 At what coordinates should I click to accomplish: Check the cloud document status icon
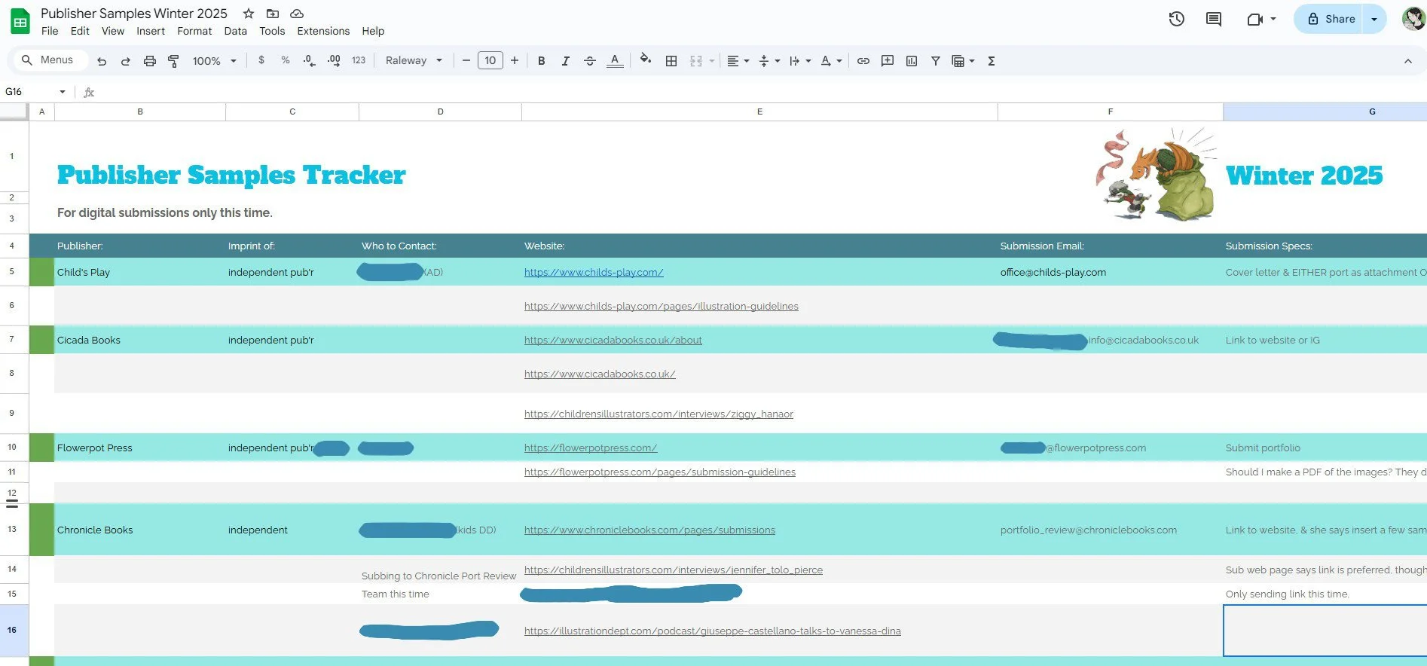[x=297, y=14]
